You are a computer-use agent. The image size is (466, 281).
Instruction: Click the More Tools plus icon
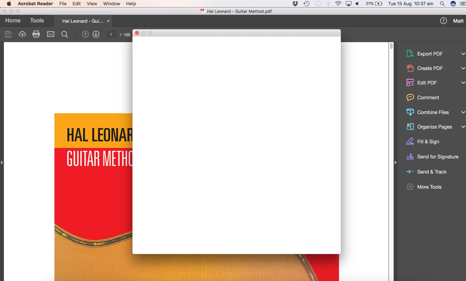pos(410,187)
